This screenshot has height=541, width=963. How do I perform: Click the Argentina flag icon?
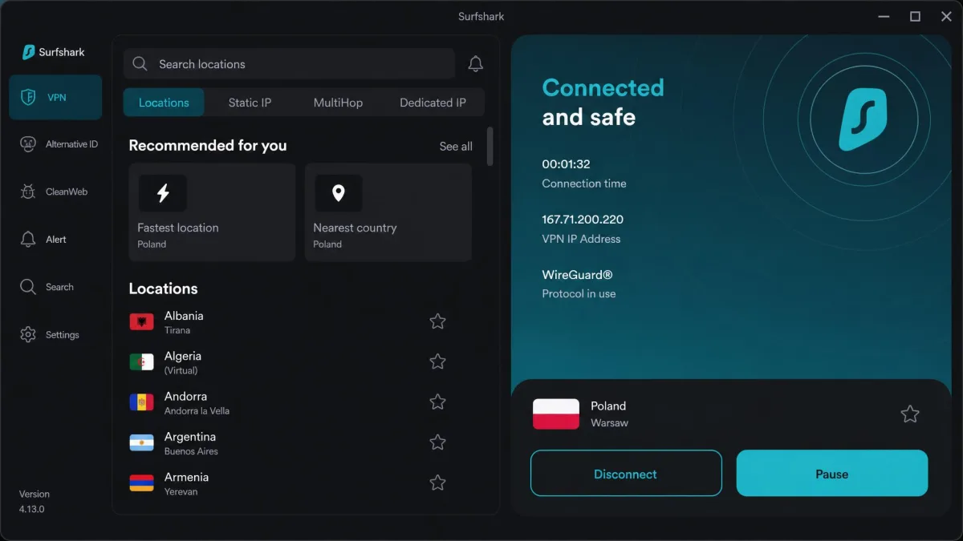click(142, 442)
